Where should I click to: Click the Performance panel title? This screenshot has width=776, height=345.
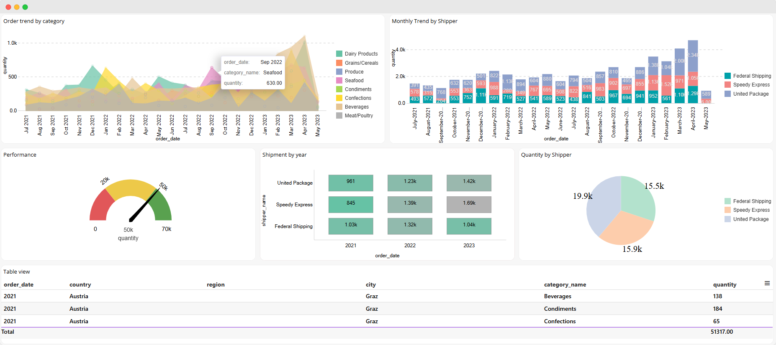coord(20,155)
